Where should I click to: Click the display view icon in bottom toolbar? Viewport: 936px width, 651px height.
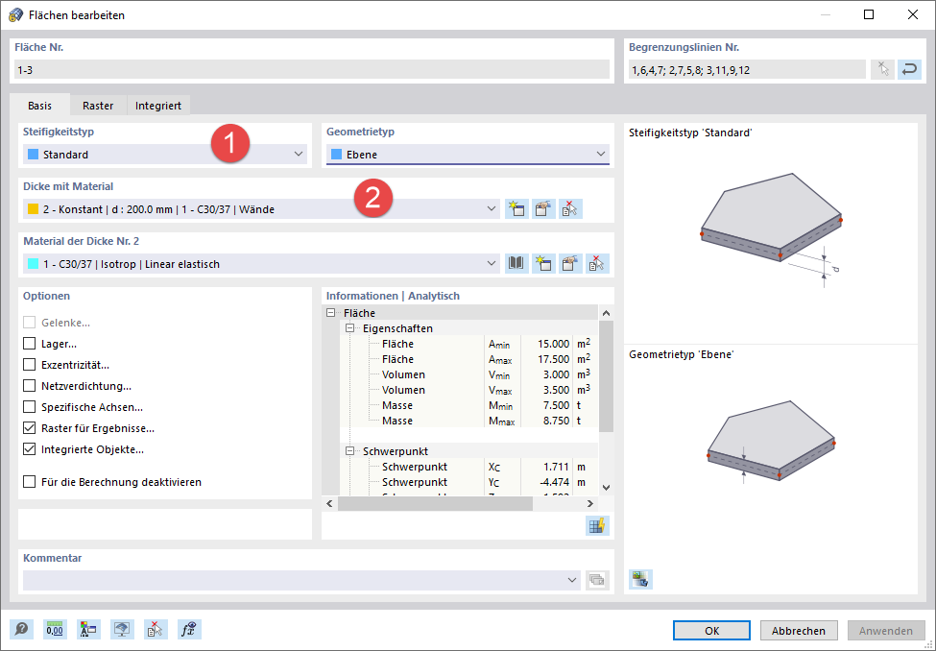tap(122, 630)
